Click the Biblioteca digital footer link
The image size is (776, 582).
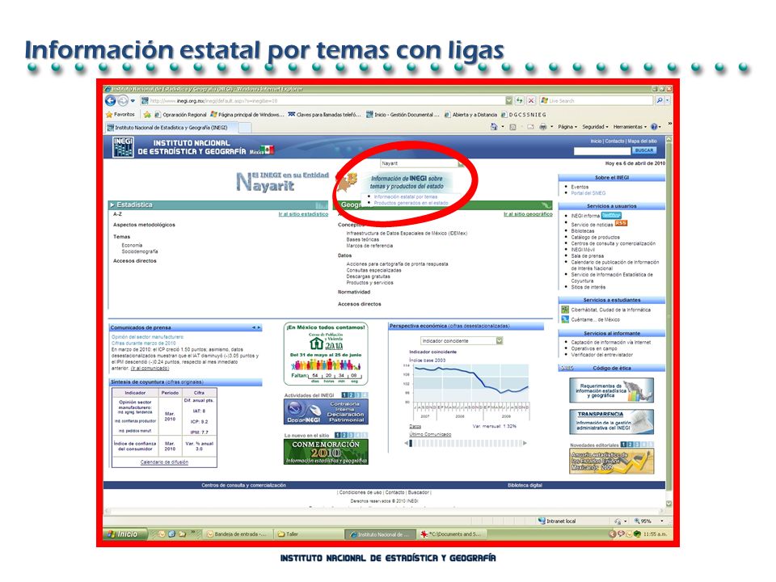point(525,486)
